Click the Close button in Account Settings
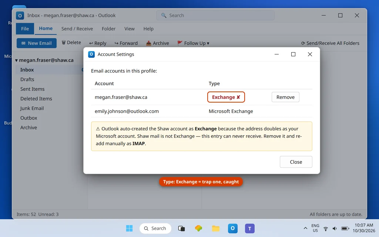Image resolution: width=379 pixels, height=237 pixels. (x=296, y=162)
